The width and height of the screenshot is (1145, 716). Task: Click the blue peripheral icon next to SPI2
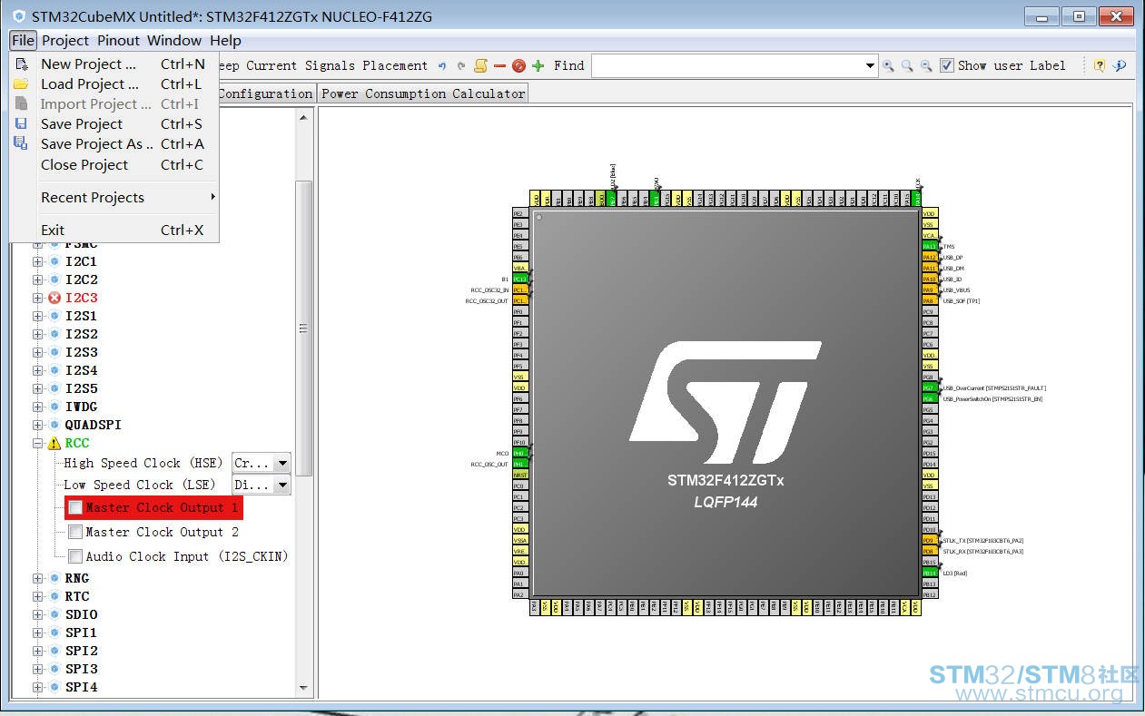coord(54,651)
